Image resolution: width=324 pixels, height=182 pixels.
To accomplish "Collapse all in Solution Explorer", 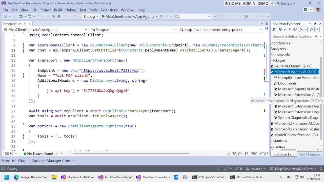I will pyautogui.click(x=290, y=30).
